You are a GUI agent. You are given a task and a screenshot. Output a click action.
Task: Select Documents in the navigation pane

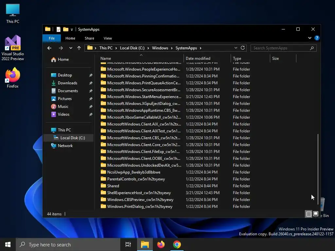tap(68, 91)
